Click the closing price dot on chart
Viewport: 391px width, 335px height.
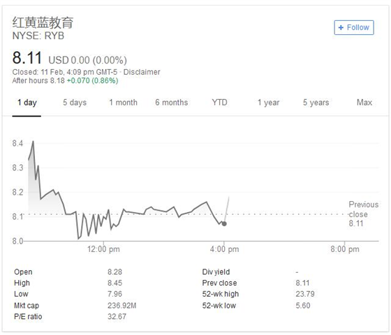click(x=224, y=224)
